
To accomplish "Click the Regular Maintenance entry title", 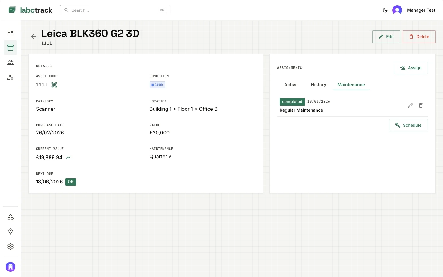I will [301, 110].
